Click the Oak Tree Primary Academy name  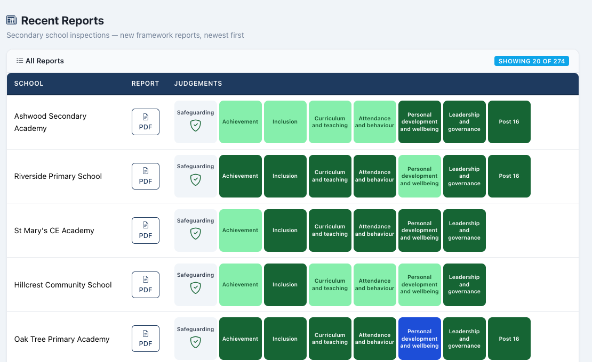62,339
